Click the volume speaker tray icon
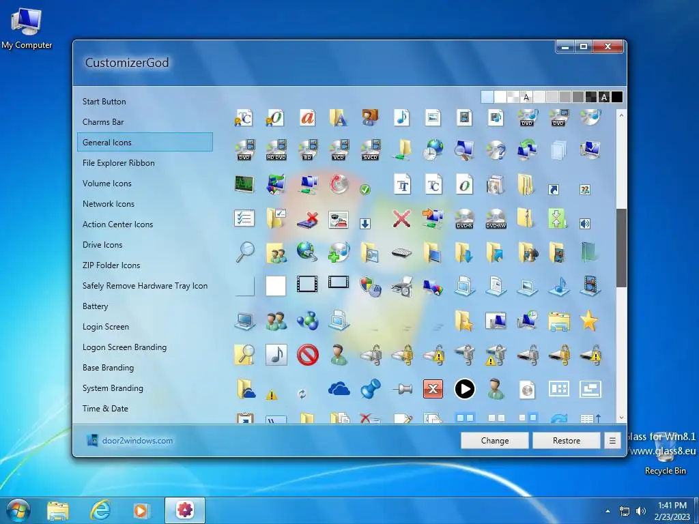 click(641, 511)
